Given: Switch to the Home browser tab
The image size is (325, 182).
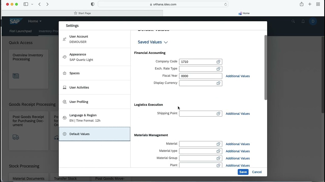Looking at the screenshot, I should 244,13.
